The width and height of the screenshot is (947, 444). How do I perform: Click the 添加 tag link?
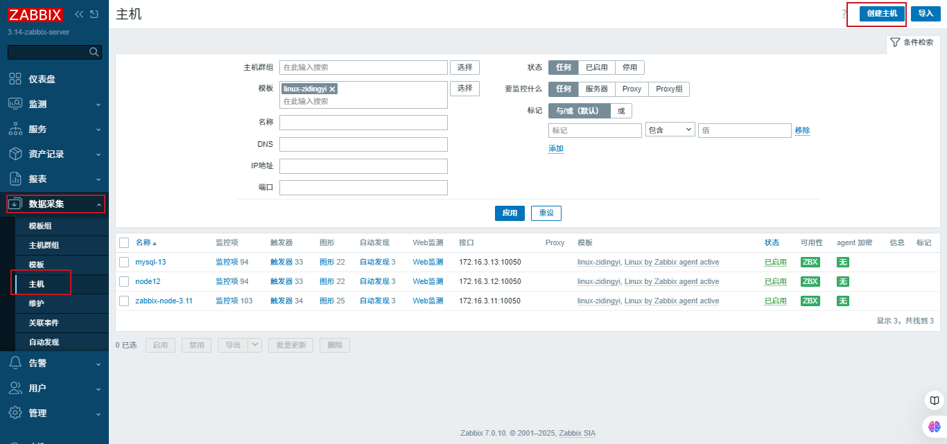[556, 149]
